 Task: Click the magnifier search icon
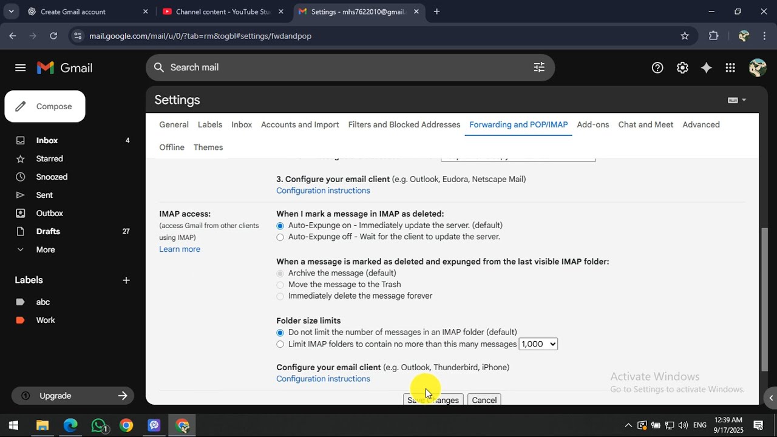(159, 67)
